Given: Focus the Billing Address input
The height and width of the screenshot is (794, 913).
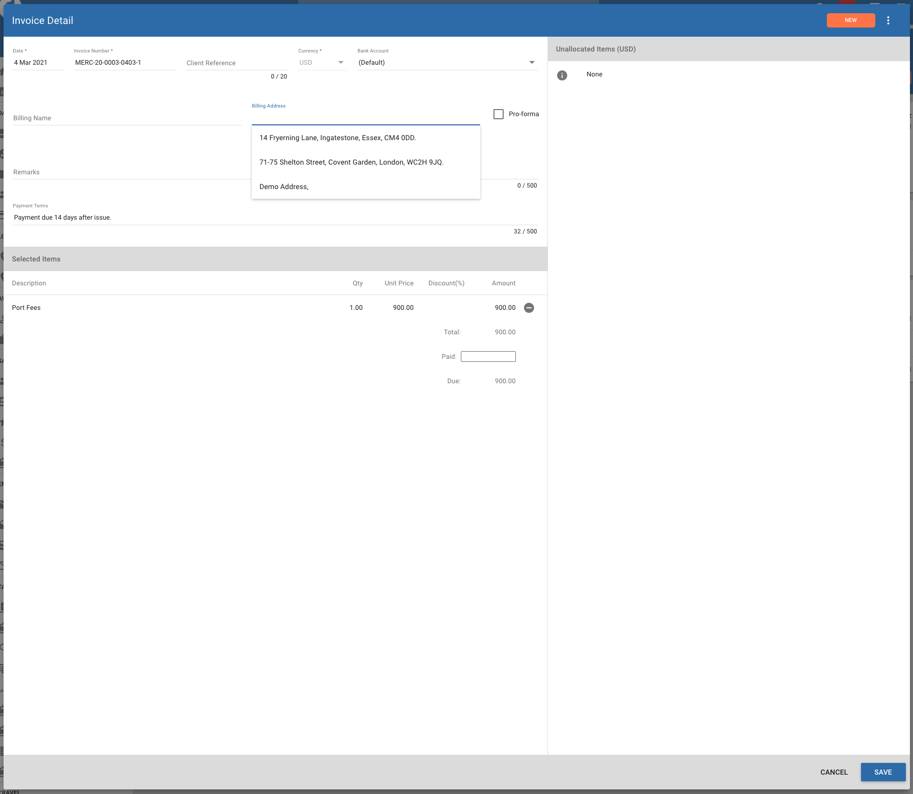Looking at the screenshot, I should click(366, 118).
